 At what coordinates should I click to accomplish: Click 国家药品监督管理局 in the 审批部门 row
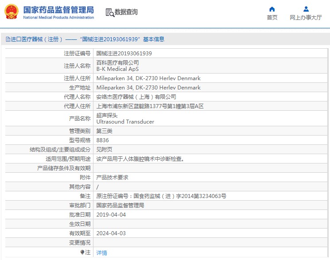tap(120, 205)
